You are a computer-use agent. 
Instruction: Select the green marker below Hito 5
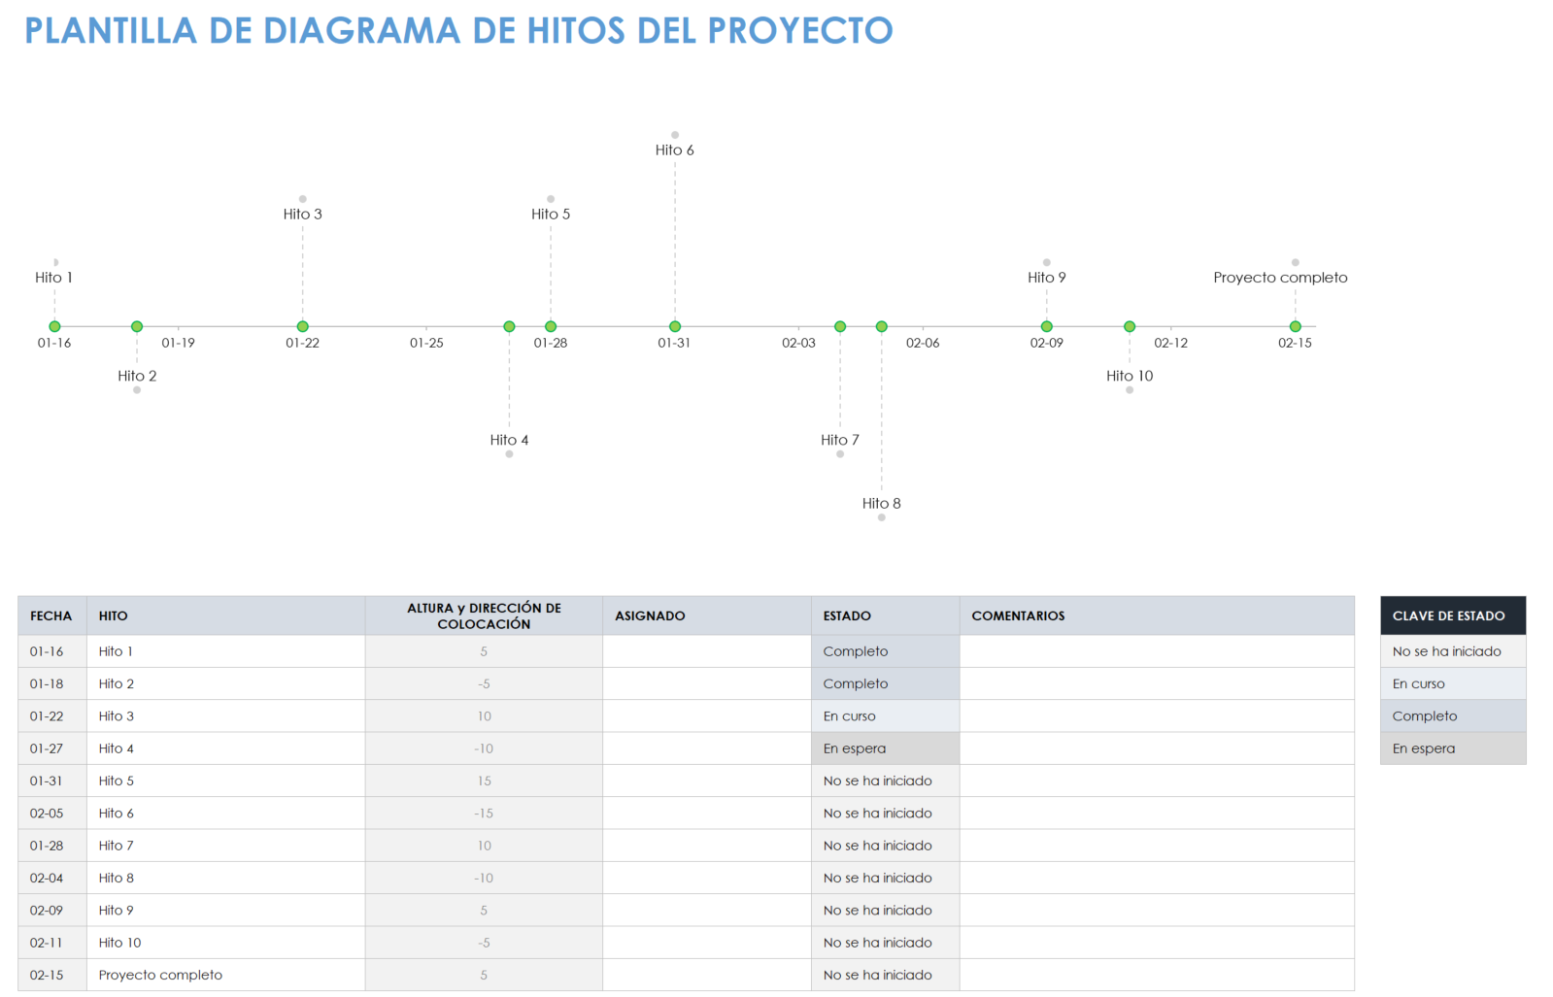click(551, 326)
